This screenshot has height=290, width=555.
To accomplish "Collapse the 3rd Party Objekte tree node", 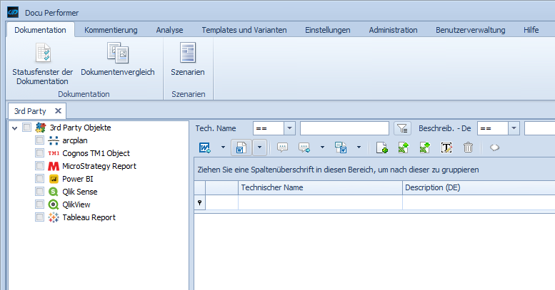I will [x=14, y=128].
